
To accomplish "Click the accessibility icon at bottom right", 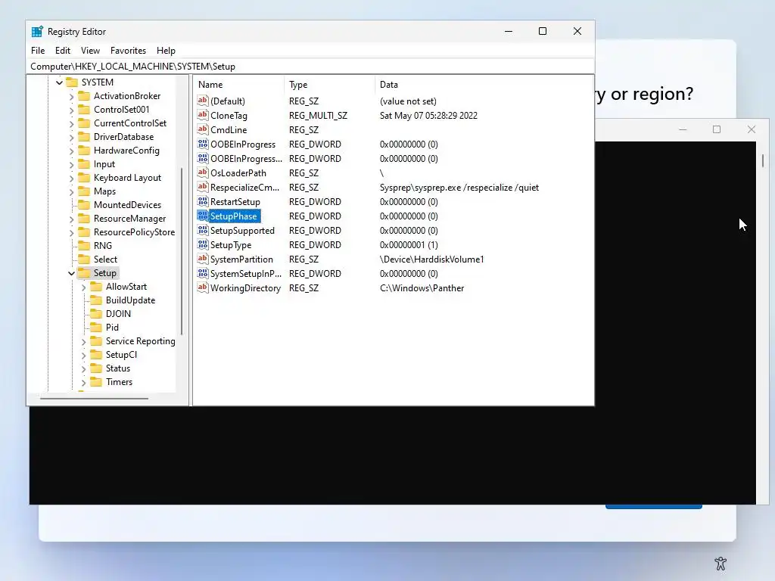I will [721, 563].
